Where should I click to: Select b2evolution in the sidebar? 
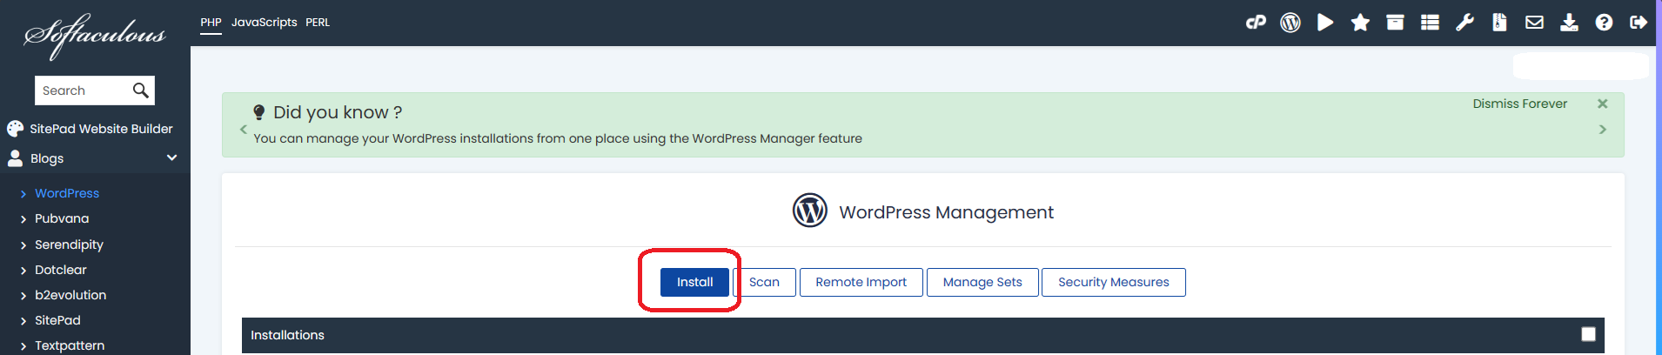[70, 295]
